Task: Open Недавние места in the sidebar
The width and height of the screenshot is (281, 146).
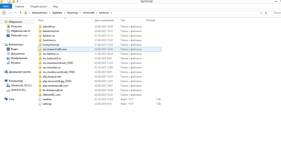Action: (20, 31)
